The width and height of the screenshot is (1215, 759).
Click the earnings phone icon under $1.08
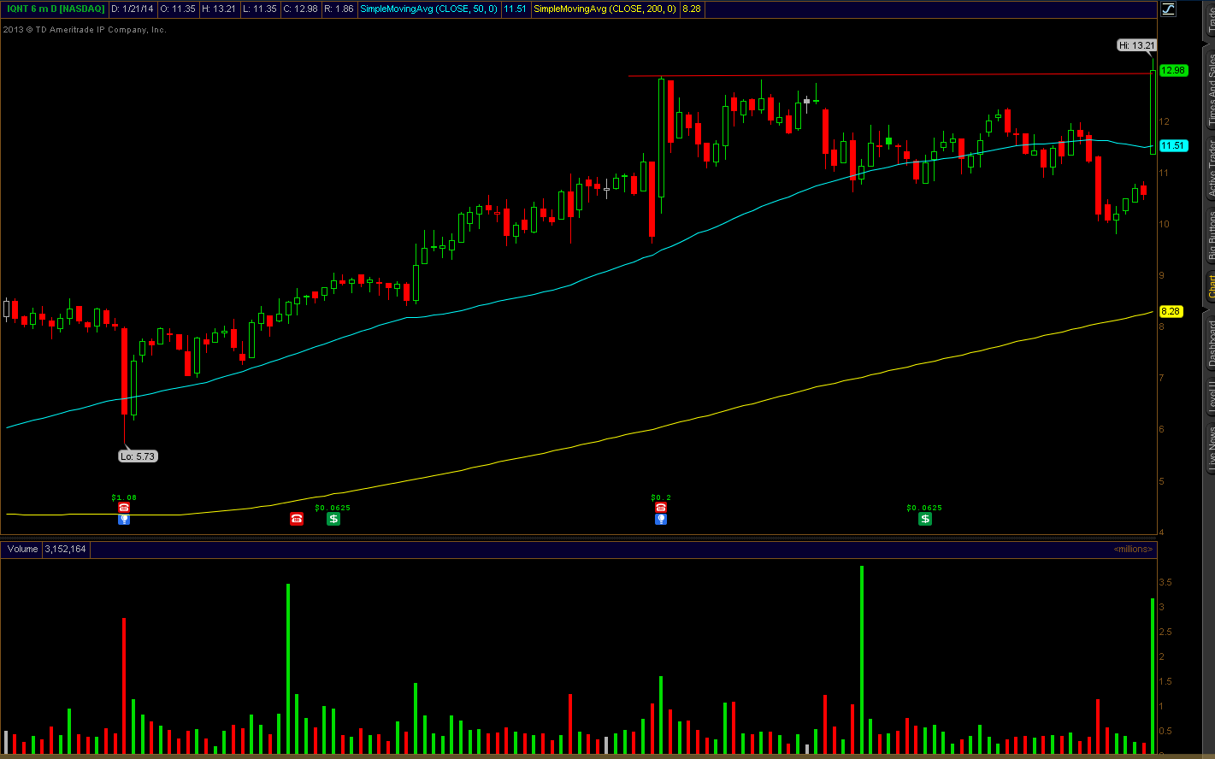[x=124, y=508]
